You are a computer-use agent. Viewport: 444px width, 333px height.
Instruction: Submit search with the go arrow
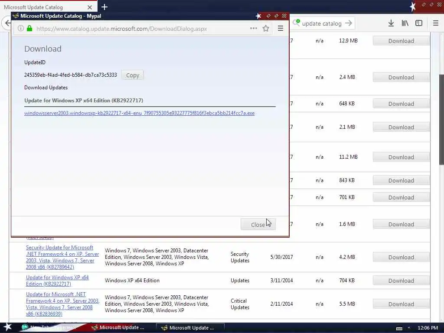coord(349,23)
